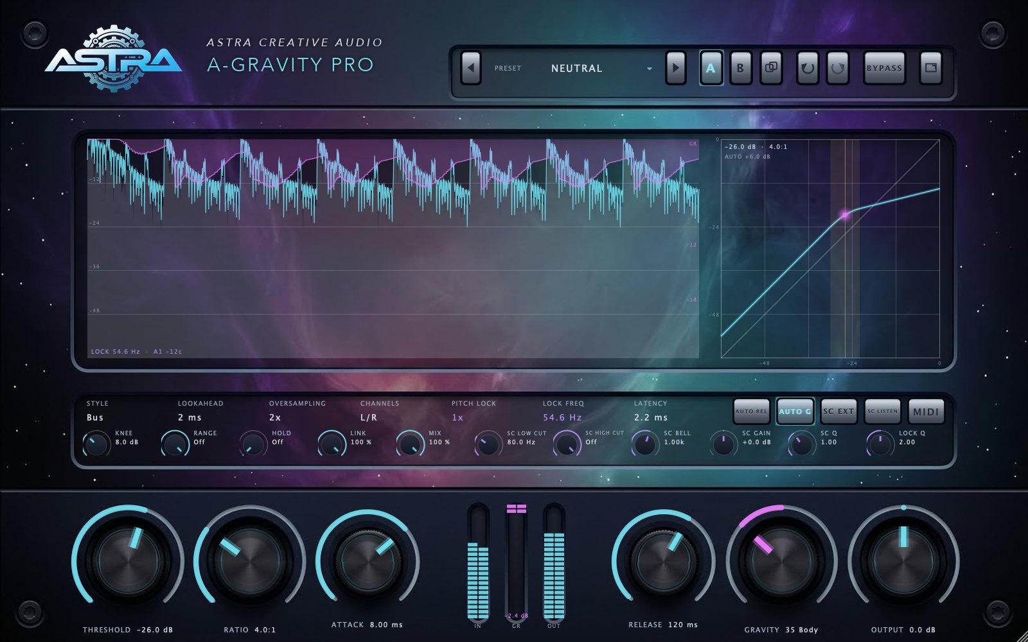
Task: Switch to the B comparison slot
Action: (x=740, y=68)
